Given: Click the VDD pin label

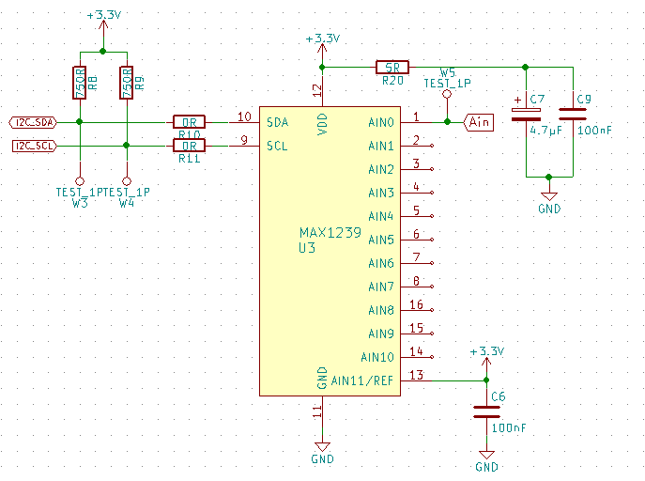Looking at the screenshot, I should [x=323, y=124].
